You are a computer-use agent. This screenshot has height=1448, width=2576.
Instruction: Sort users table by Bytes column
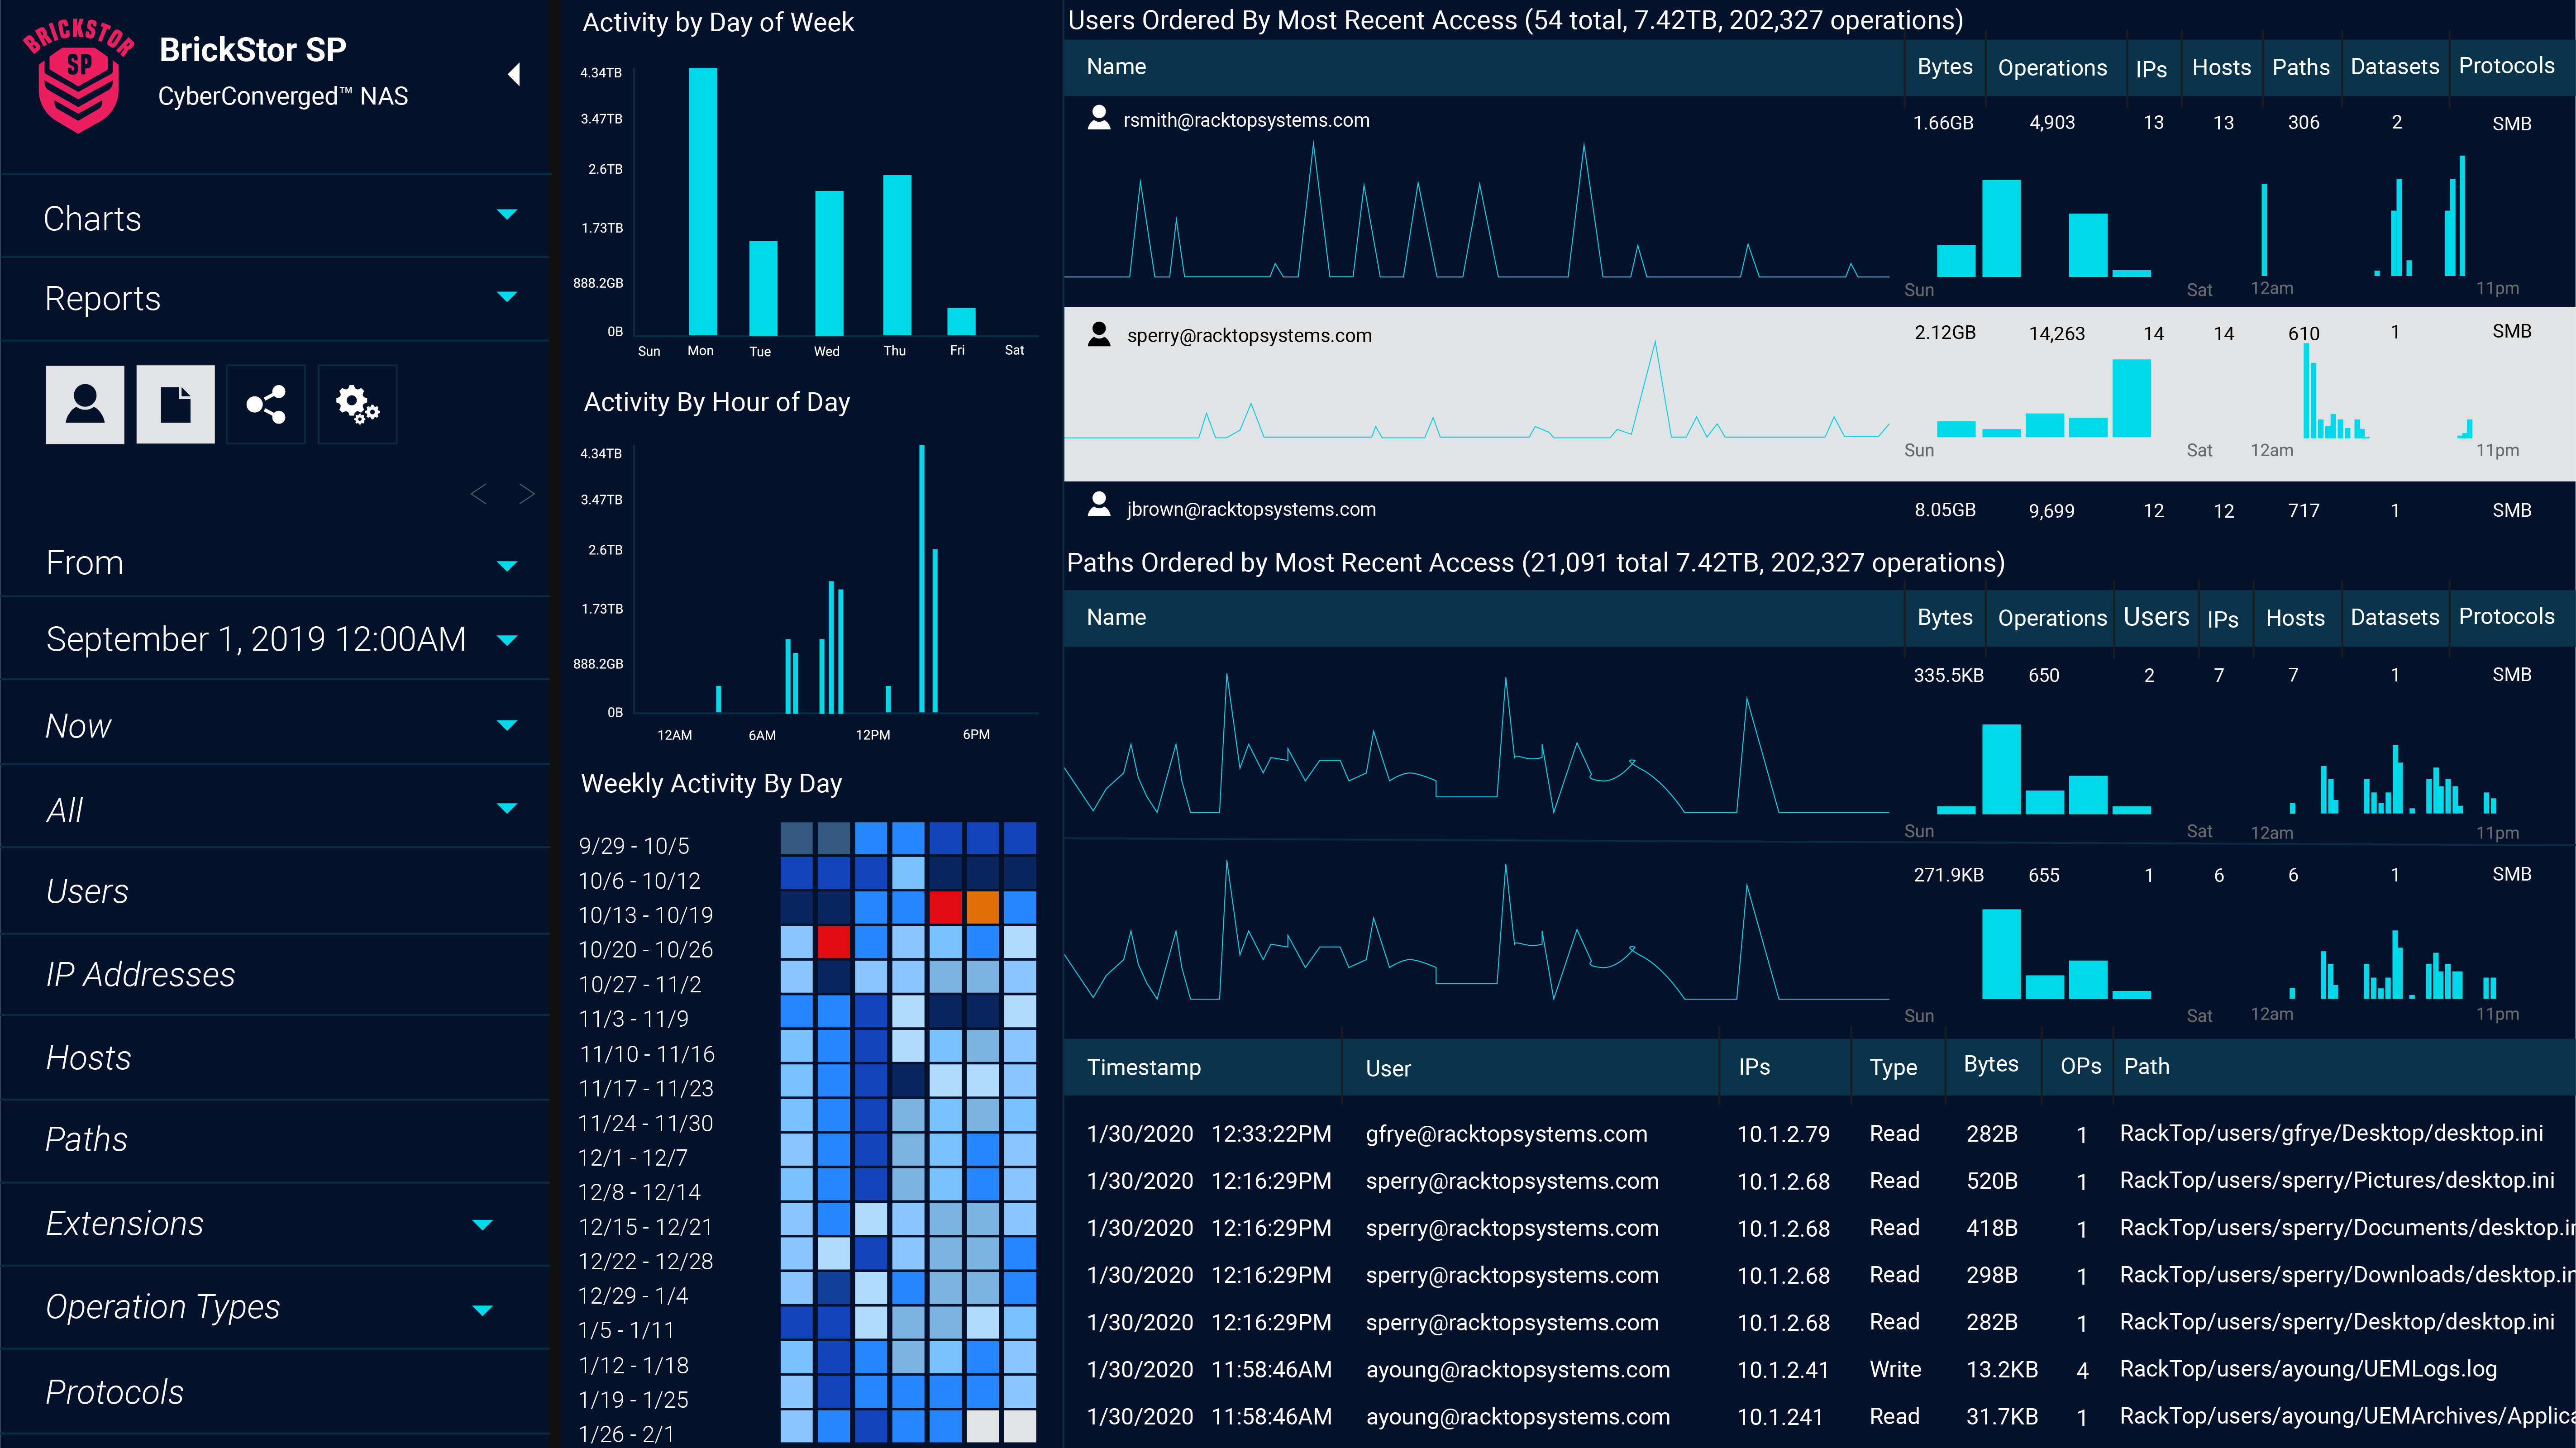[x=1944, y=67]
